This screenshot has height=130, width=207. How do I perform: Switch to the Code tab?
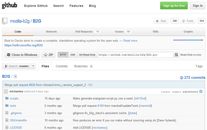[x=18, y=32]
